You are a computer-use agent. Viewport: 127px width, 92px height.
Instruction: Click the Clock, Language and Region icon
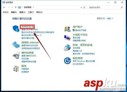(67, 48)
